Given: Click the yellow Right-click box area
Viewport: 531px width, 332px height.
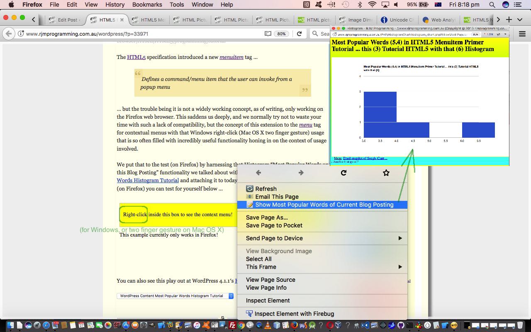Looking at the screenshot, I should click(x=178, y=215).
